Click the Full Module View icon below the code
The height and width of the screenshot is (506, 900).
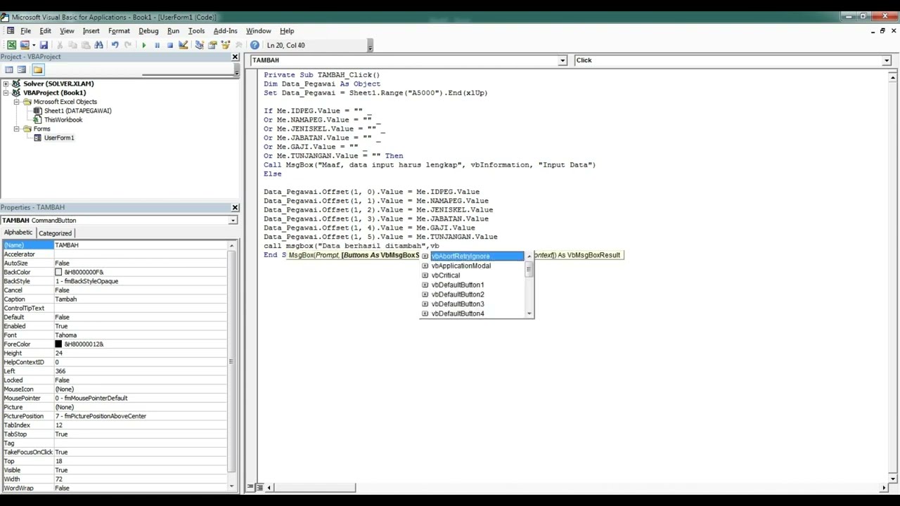click(x=259, y=488)
